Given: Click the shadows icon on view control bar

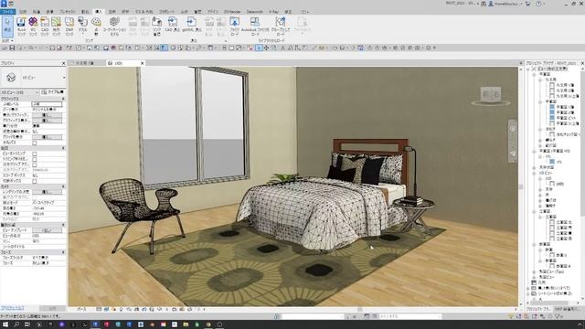Looking at the screenshot, I should click(122, 309).
